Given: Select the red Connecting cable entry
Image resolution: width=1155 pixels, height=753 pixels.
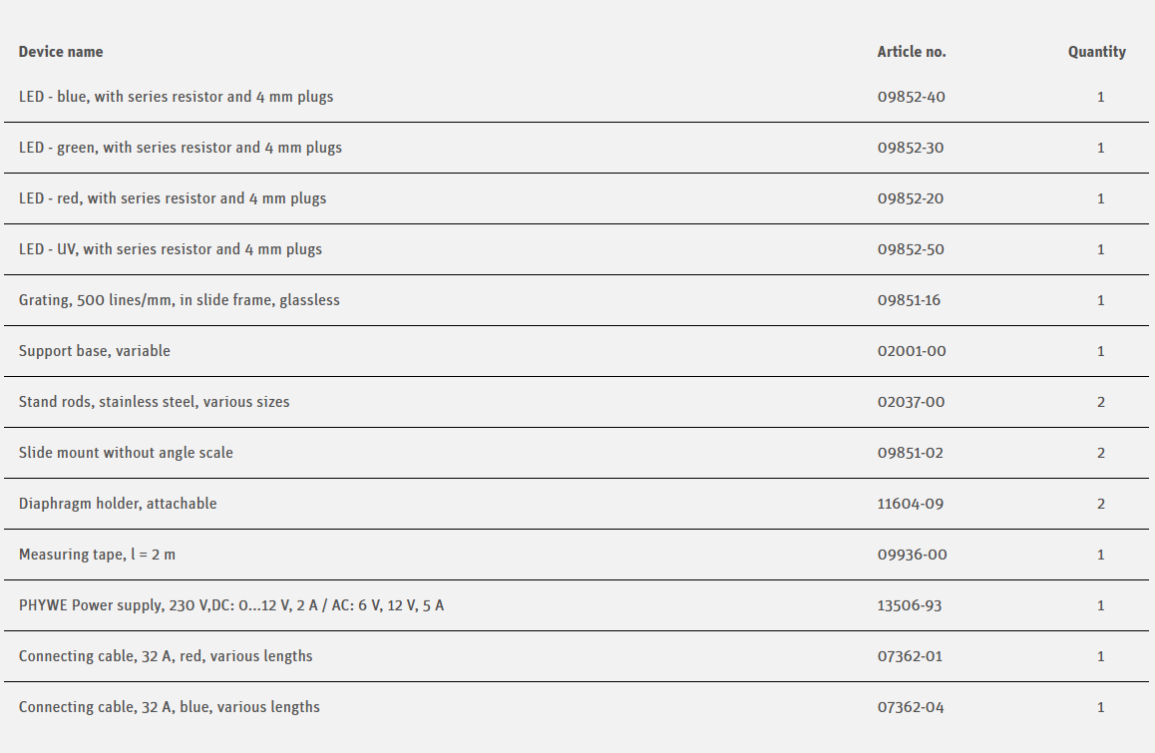Looking at the screenshot, I should click(166, 656).
